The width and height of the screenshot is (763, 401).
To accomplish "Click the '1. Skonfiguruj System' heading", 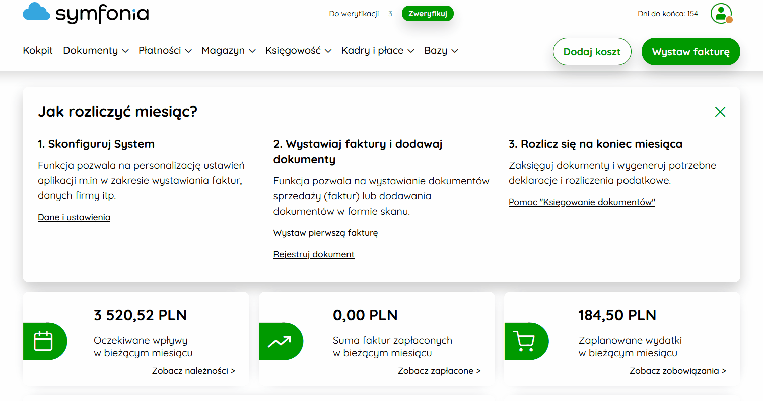I will [96, 144].
